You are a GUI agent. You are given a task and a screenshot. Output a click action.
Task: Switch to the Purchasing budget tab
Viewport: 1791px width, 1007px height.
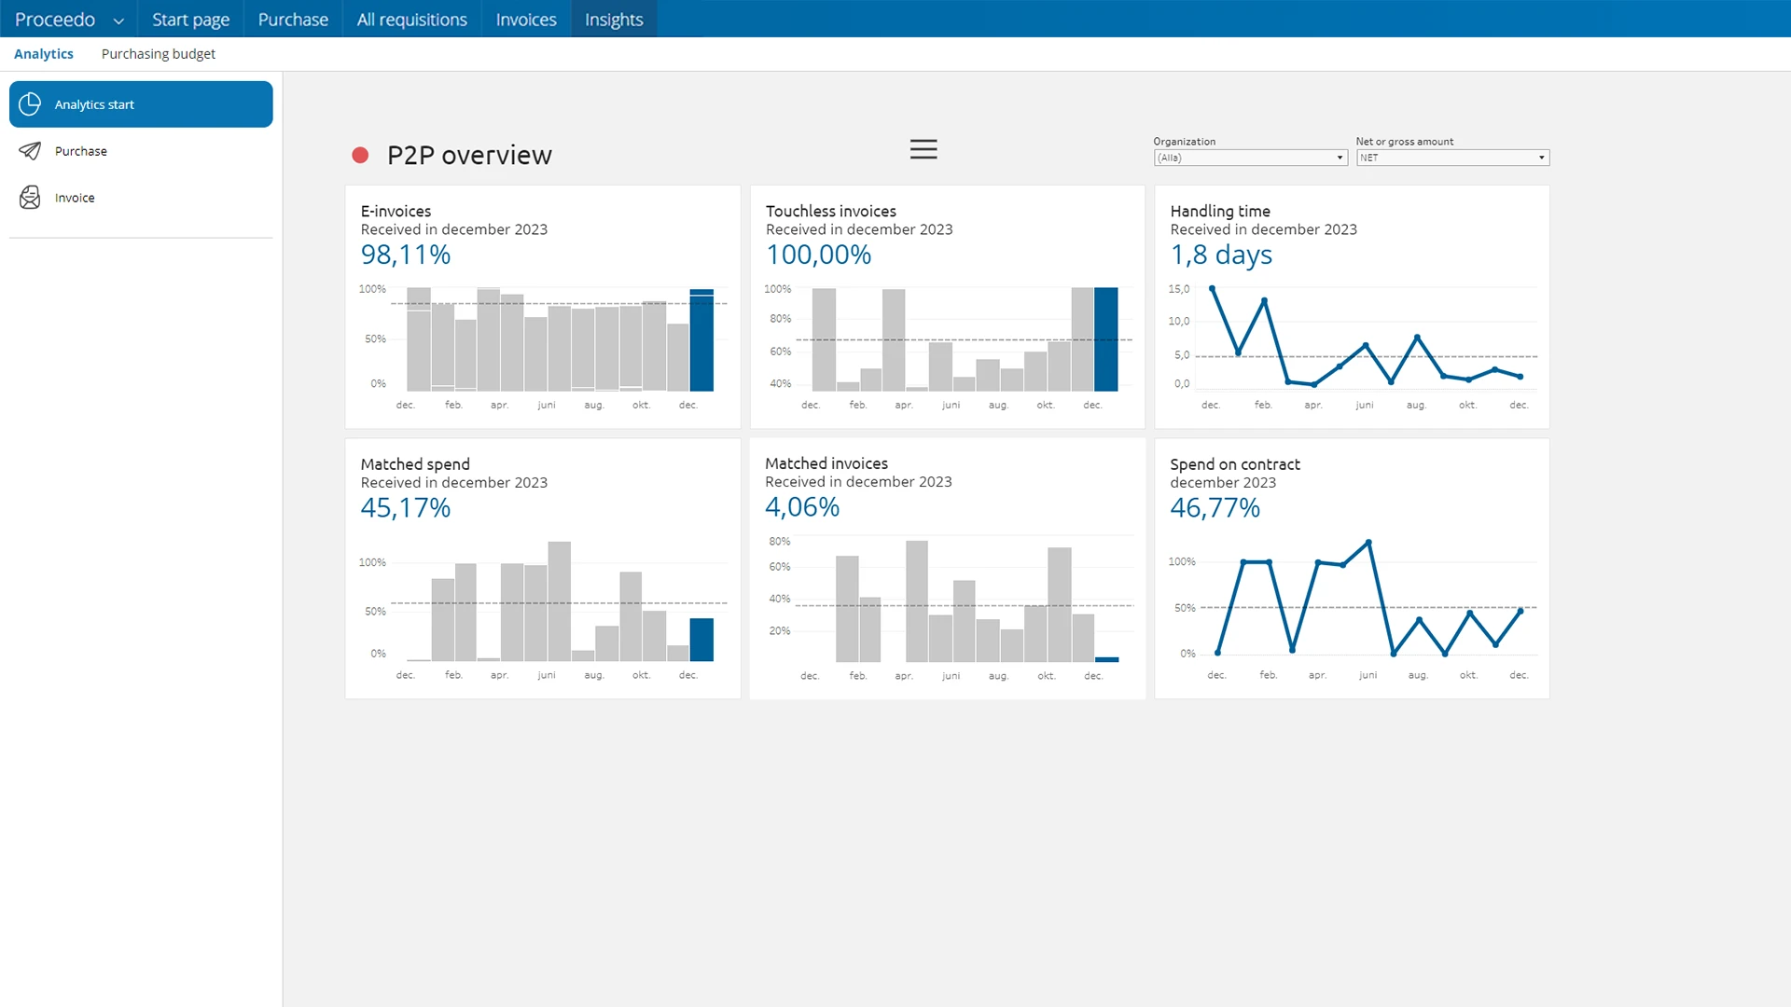(158, 54)
